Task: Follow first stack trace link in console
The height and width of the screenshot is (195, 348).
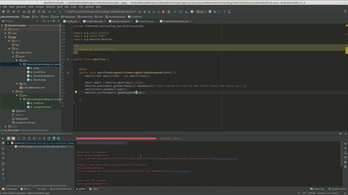Action: pos(225,159)
